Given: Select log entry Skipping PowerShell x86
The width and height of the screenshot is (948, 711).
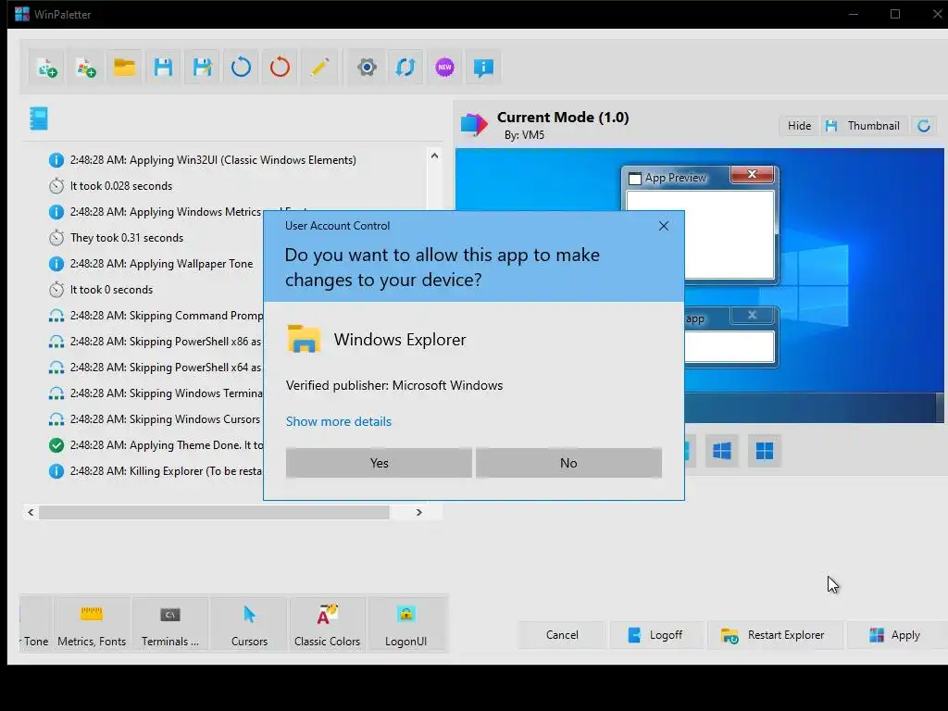Looking at the screenshot, I should click(x=156, y=342).
